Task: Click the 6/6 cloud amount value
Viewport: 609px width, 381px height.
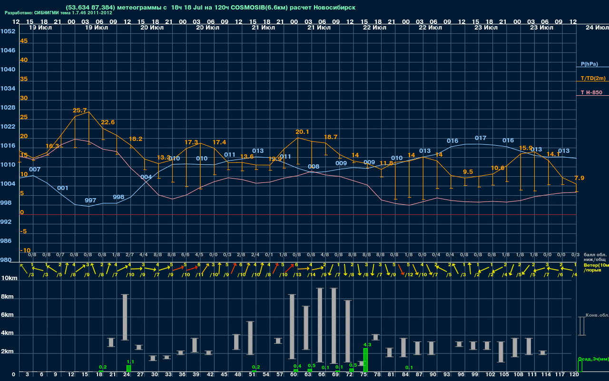Action: point(185,255)
